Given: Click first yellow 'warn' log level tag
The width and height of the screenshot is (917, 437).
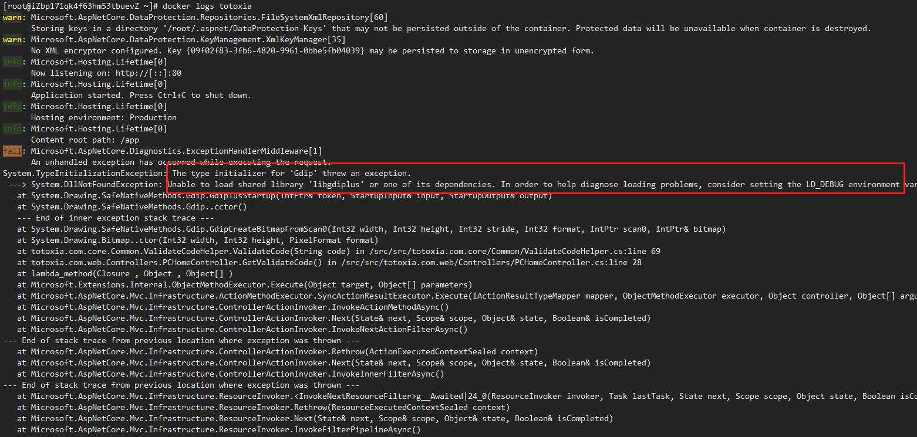Looking at the screenshot, I should click(x=12, y=17).
